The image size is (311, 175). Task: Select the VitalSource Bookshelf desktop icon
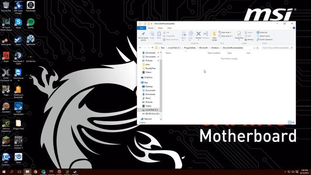[18, 92]
